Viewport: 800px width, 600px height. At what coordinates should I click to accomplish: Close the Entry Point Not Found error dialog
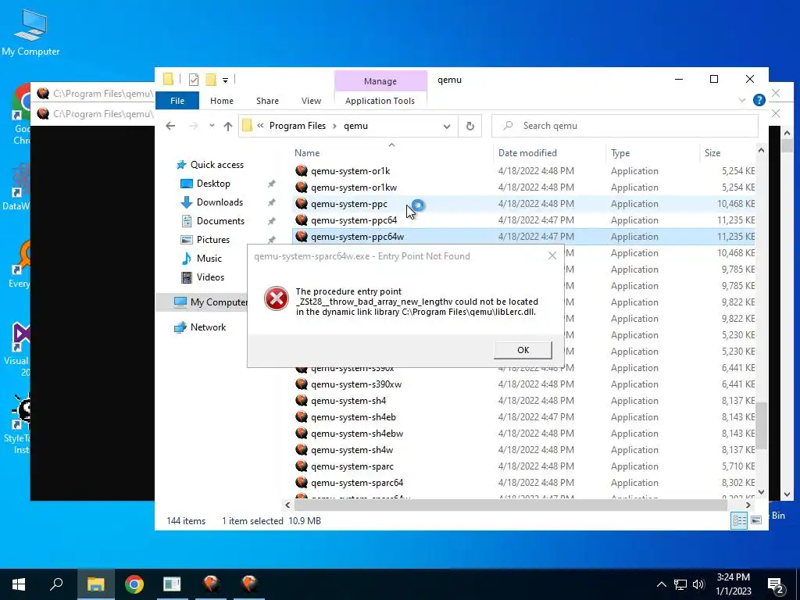coord(552,255)
